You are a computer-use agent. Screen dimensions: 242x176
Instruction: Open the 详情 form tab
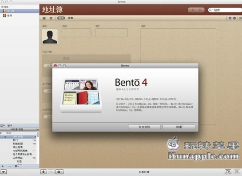[71, 18]
